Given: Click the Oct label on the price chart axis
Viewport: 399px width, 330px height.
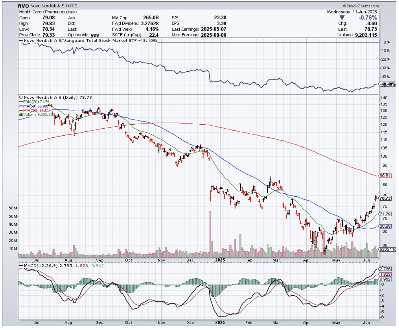Looking at the screenshot, I should tap(128, 260).
